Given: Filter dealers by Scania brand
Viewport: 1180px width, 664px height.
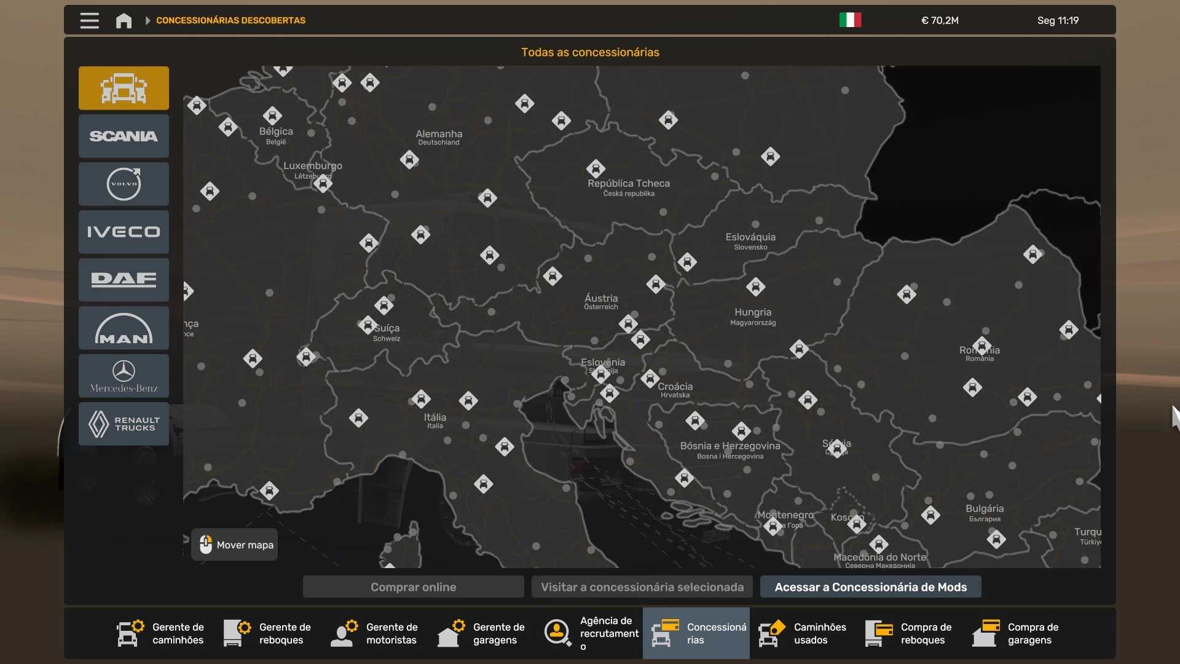Looking at the screenshot, I should point(124,136).
